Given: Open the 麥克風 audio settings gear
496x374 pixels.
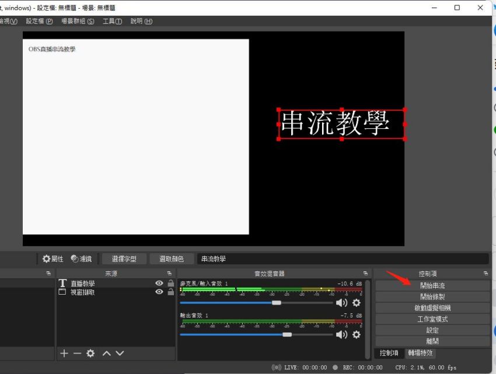Looking at the screenshot, I should coord(356,303).
